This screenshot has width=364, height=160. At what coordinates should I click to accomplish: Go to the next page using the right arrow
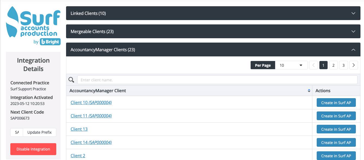point(353,65)
